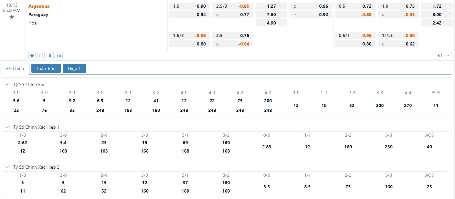The width and height of the screenshot is (455, 199).
Task: Click the Argentina team name
Action: click(x=39, y=6)
